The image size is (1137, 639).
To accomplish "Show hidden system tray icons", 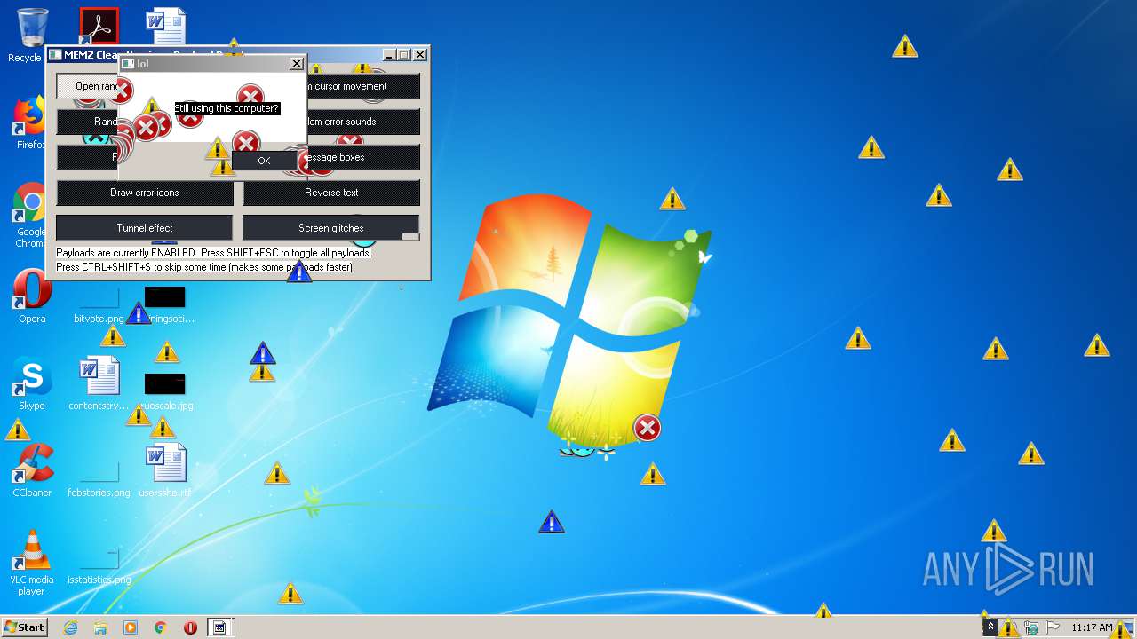I will [x=990, y=627].
